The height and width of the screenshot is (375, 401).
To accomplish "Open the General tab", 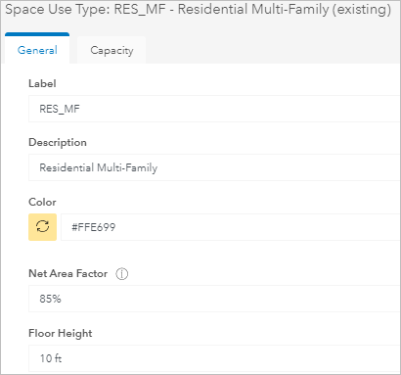I will click(x=37, y=49).
